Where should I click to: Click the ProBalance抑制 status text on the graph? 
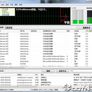pyautogui.click(x=31, y=9)
